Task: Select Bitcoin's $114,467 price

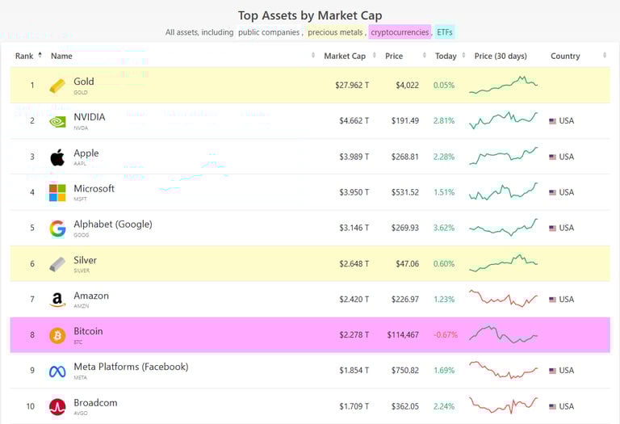Action: (x=403, y=335)
